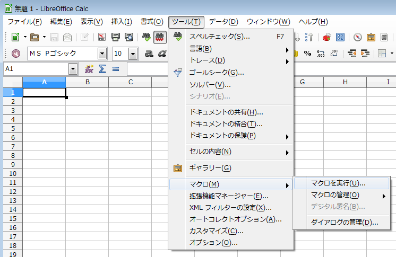This screenshot has height=257, width=396.
Task: Click the Sum sigma icon
Action: point(102,69)
